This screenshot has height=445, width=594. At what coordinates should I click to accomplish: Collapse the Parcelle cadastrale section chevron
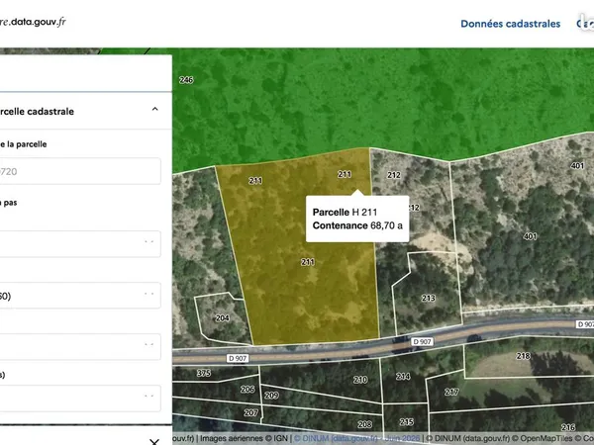tap(155, 109)
